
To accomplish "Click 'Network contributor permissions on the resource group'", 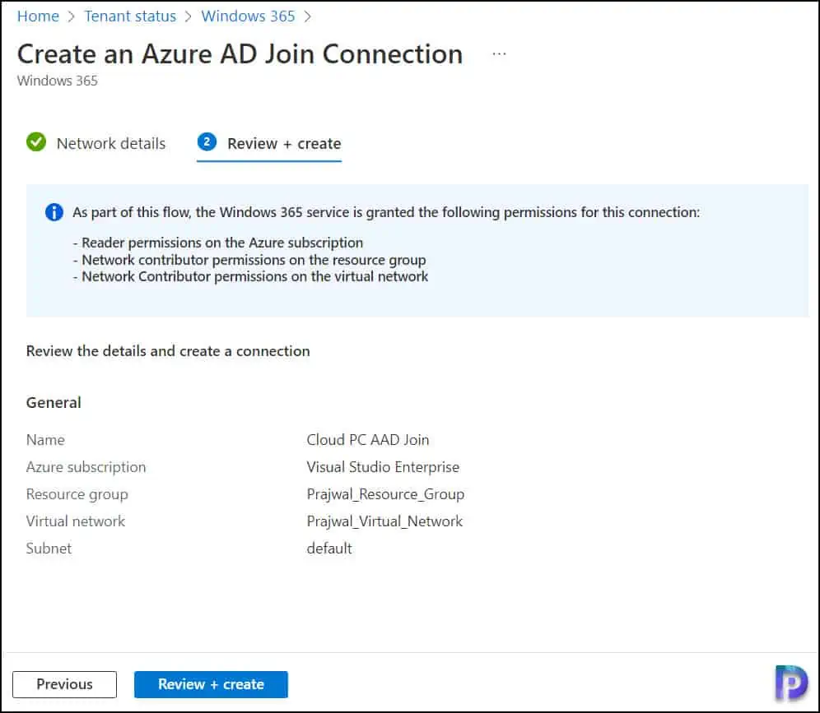I will tap(254, 260).
